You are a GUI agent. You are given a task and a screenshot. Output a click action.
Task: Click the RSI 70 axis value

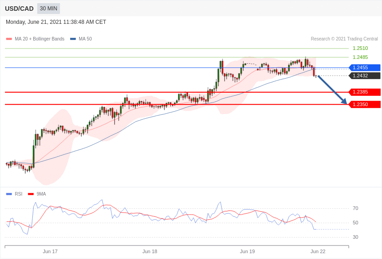tap(355, 208)
